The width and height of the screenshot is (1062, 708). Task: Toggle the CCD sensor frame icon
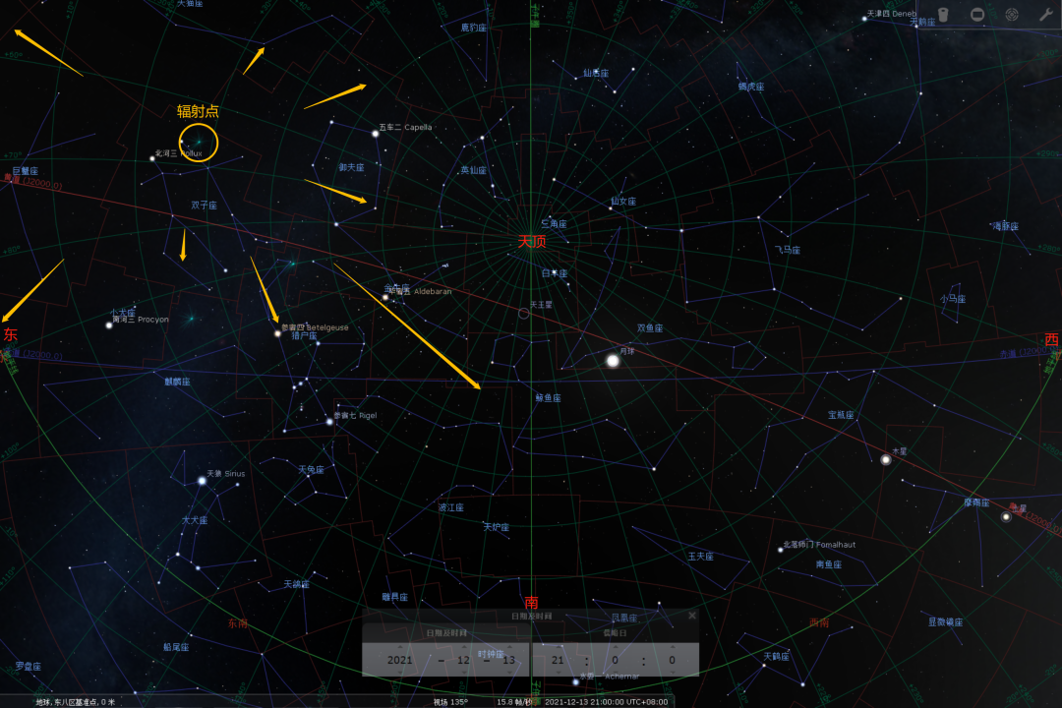coord(976,14)
